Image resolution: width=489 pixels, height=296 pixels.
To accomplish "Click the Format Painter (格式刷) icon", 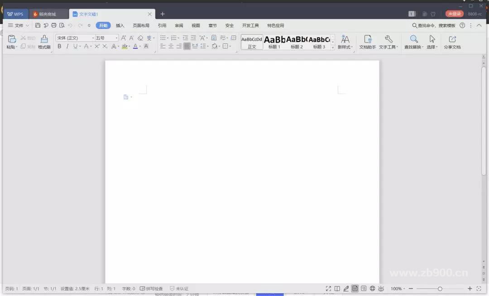I will tap(44, 39).
